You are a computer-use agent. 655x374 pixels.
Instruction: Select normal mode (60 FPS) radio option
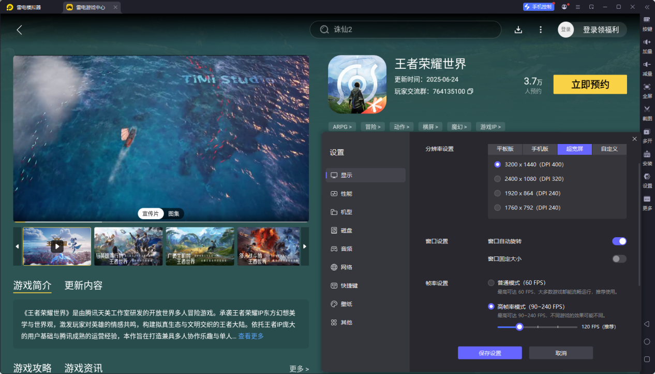click(491, 283)
